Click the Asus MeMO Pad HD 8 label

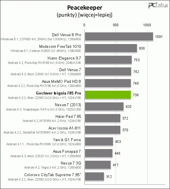(x=61, y=81)
